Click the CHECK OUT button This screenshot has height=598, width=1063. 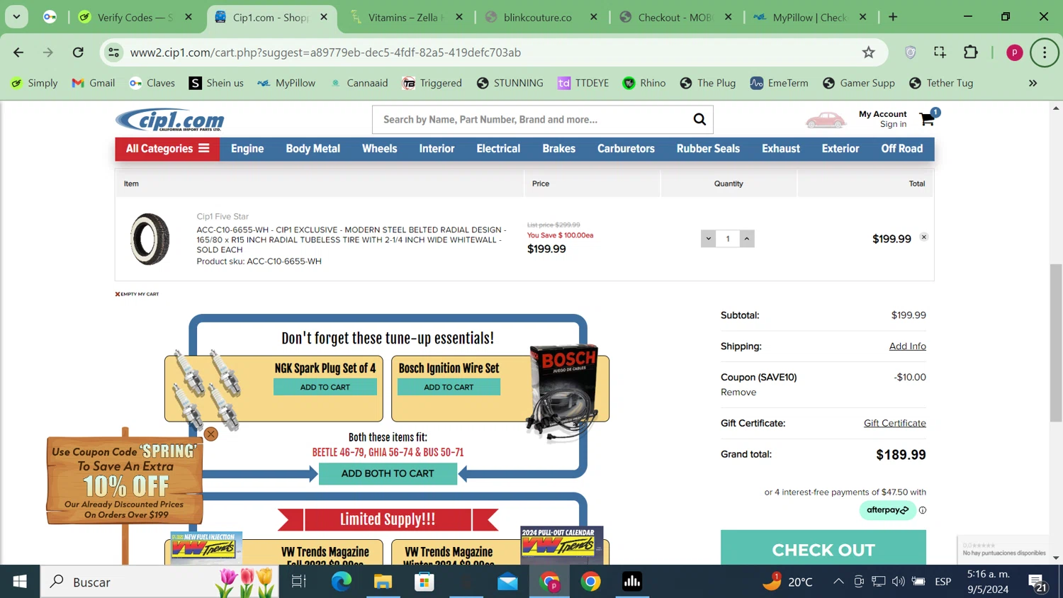[x=823, y=549]
